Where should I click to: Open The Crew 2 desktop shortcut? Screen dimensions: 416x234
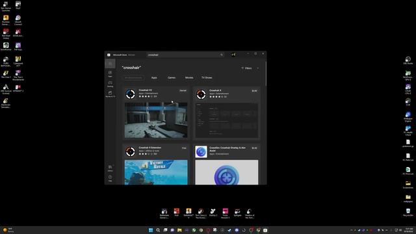(6, 74)
